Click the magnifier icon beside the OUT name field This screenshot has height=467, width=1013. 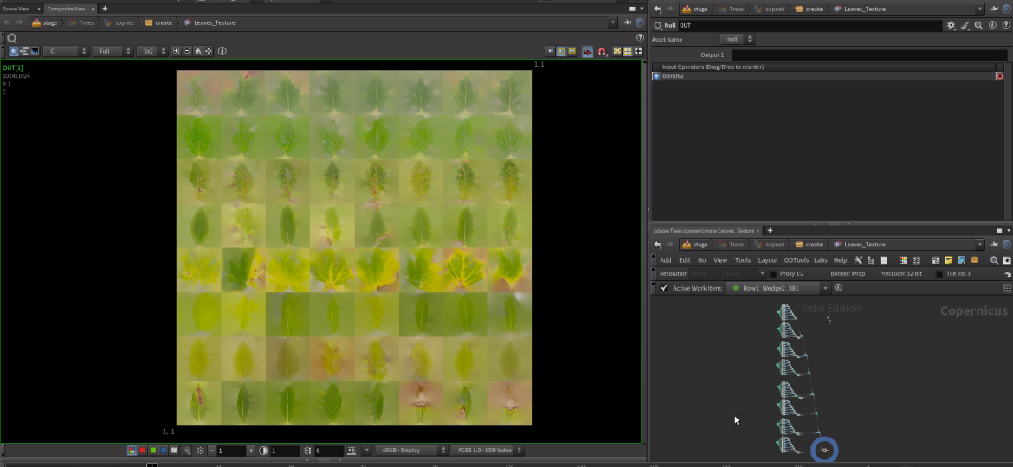click(x=978, y=26)
